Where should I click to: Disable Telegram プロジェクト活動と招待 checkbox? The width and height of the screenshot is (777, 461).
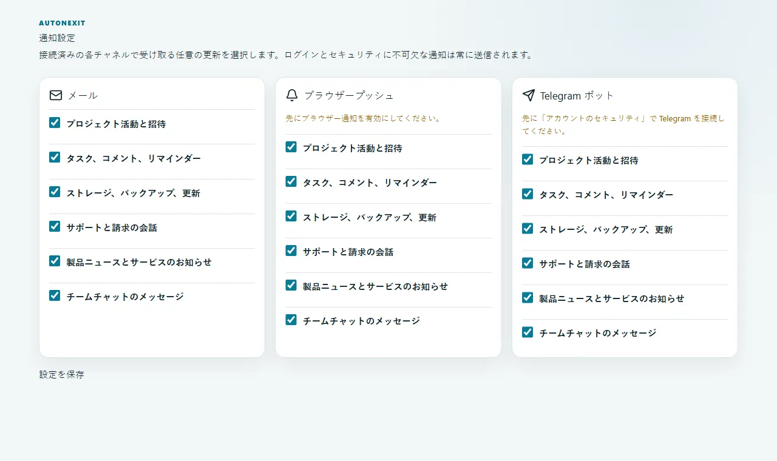click(528, 159)
